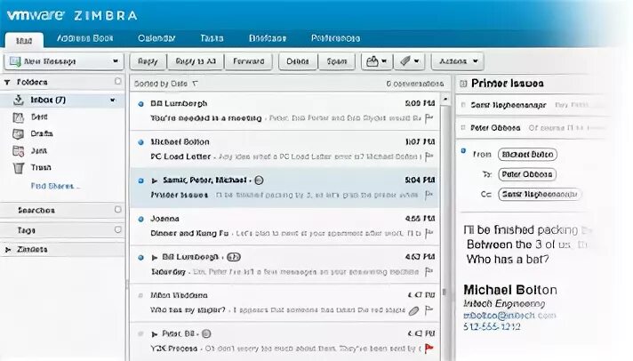Remove red flag from Y2K Process conversation
Viewport: 633px width, 361px height.
tap(429, 348)
